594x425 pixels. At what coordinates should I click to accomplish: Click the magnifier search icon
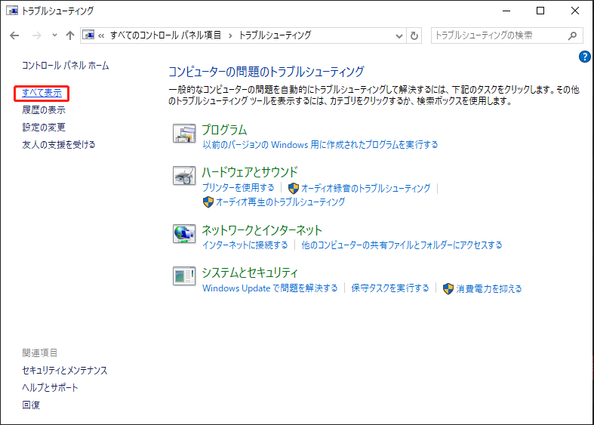point(572,35)
